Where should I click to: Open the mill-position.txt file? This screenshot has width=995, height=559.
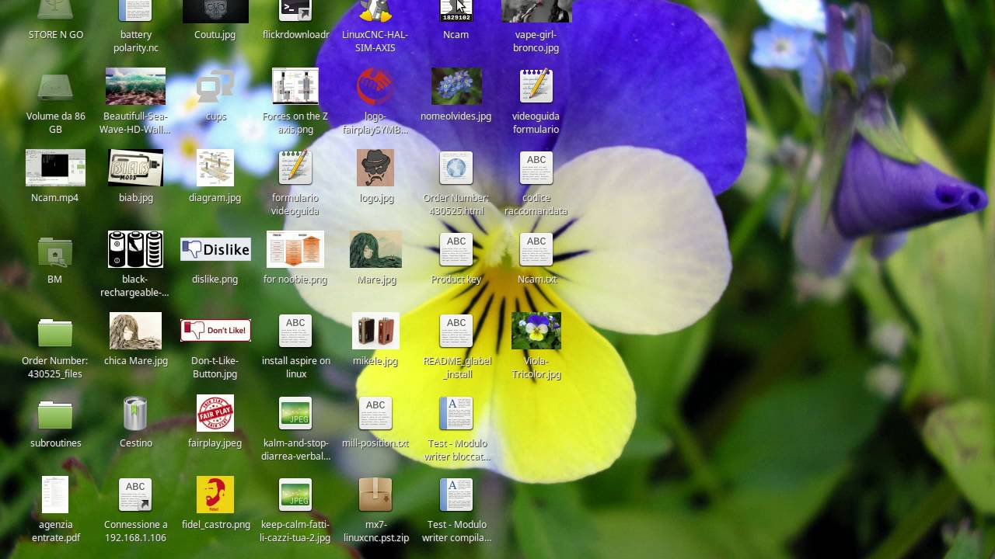(x=375, y=413)
